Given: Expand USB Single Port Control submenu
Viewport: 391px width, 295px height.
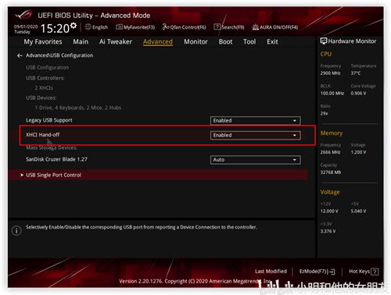Looking at the screenshot, I should click(x=158, y=175).
